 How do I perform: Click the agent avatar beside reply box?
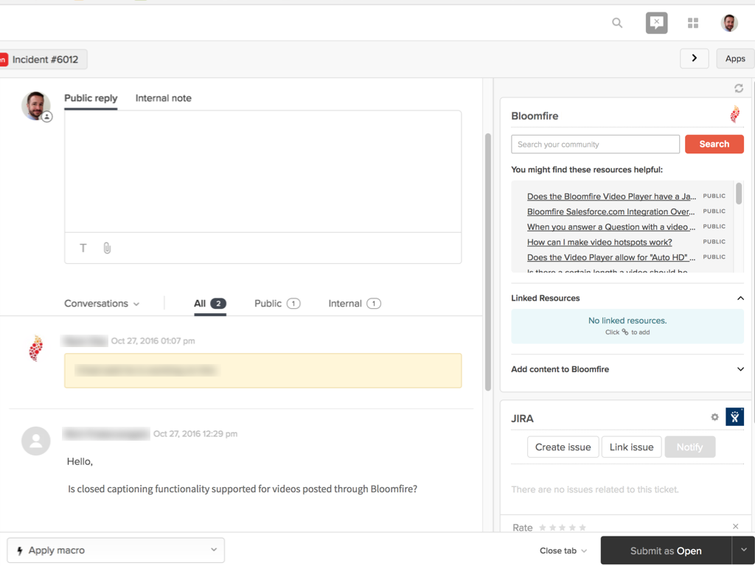36,106
